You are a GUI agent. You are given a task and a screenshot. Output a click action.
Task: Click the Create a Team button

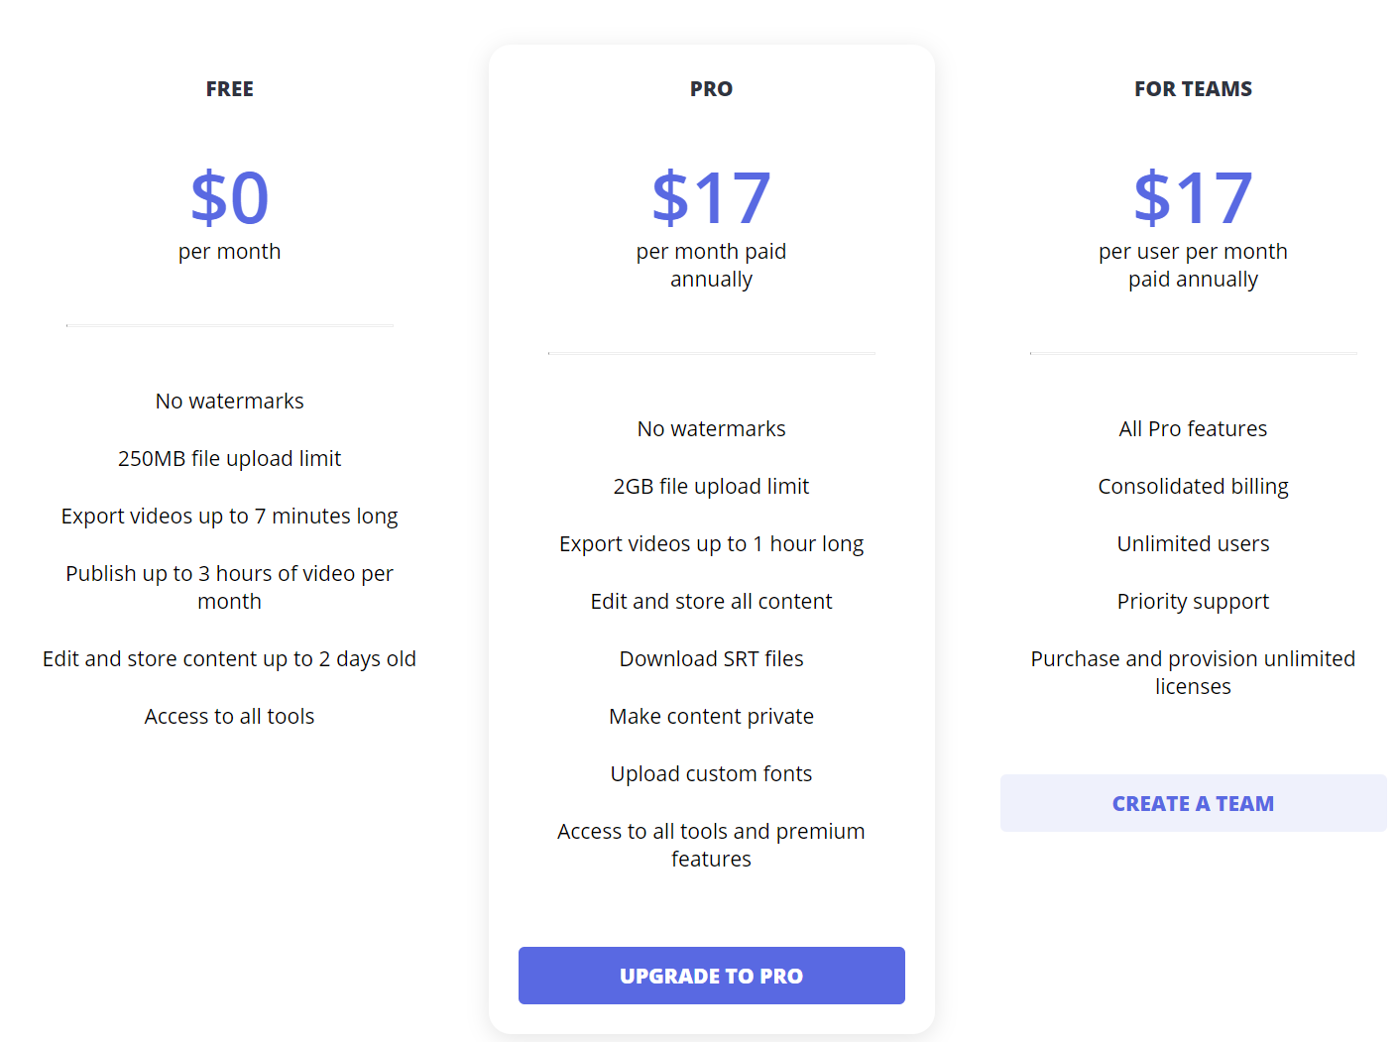pos(1193,803)
